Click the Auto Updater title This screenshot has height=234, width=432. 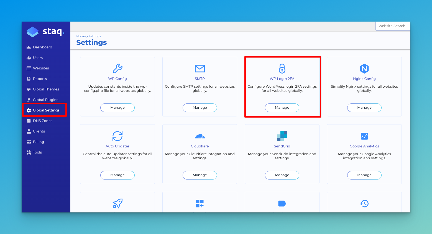tap(117, 146)
